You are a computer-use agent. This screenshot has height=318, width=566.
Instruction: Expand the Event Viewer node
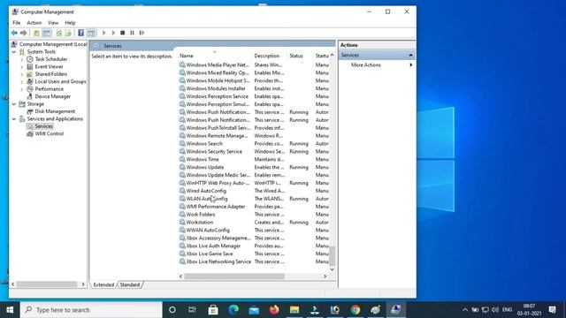point(21,67)
